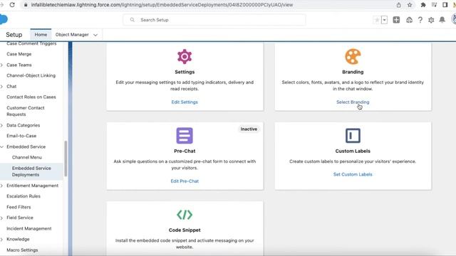
Task: Open the Settings gear card icon
Action: coord(185,57)
